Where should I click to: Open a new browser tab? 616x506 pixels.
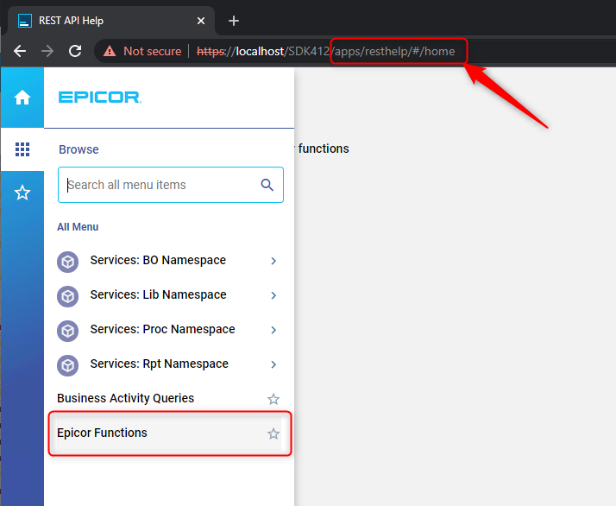tap(234, 21)
